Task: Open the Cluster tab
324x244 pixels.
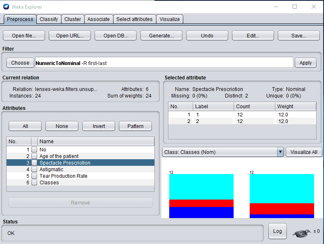Action: [73, 19]
